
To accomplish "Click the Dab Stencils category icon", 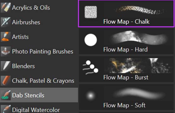I will [x=6, y=95].
